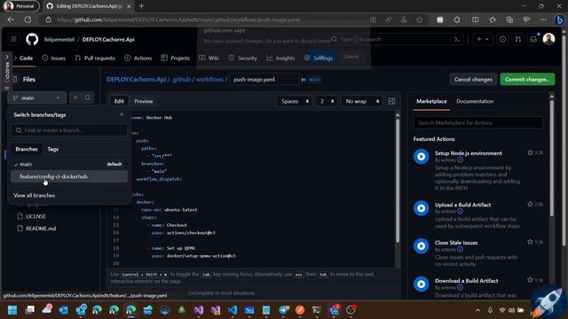568x319 pixels.
Task: Open the GitHub hamburger navigation menu
Action: (13, 39)
